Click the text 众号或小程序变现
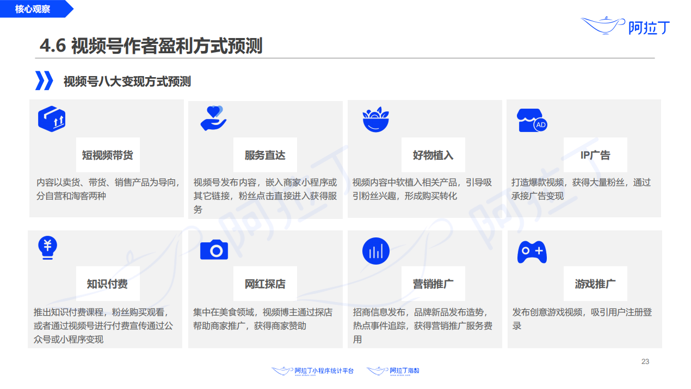The height and width of the screenshot is (389, 691). tap(69, 340)
